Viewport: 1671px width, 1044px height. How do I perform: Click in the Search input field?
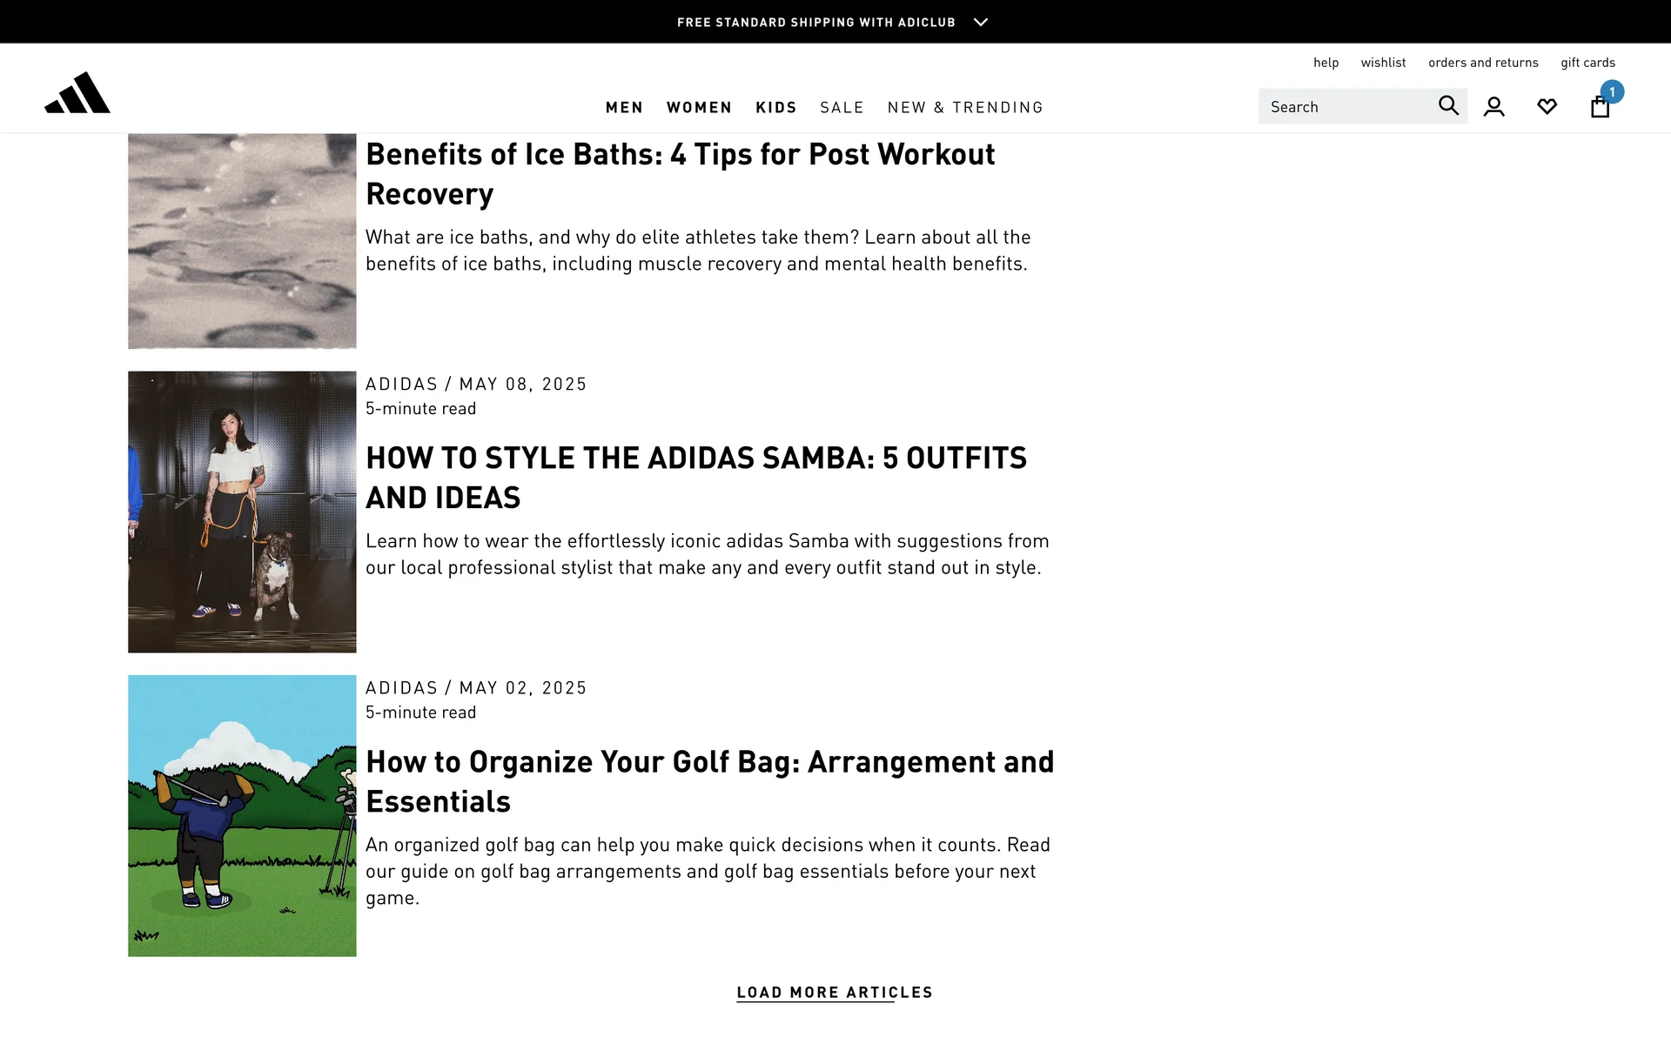pos(1345,106)
